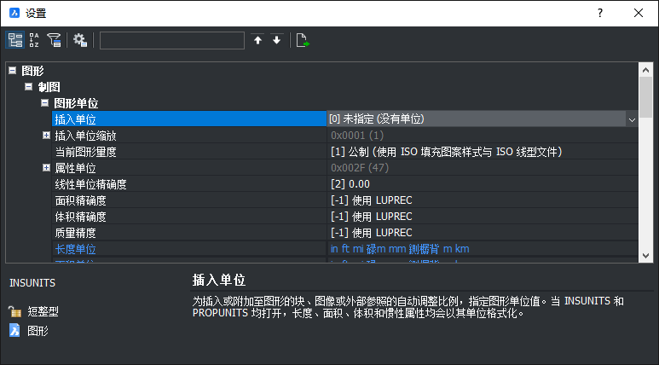Switch to categorized tree view

coord(15,40)
